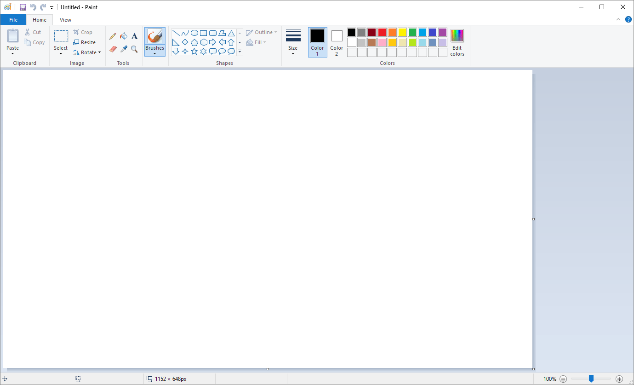Open the Paste dropdown arrow

(x=13, y=53)
